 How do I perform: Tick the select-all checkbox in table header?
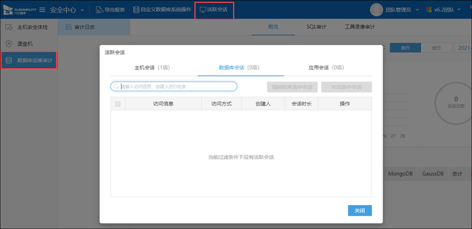tap(118, 104)
